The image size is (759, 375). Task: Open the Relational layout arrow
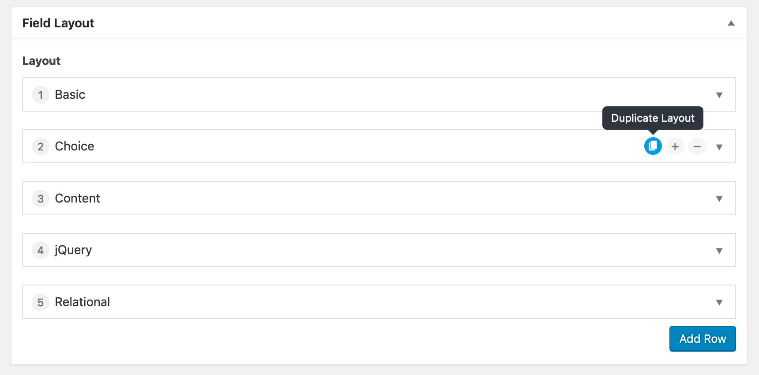coord(719,302)
